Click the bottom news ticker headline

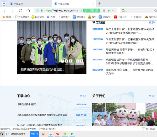(x=28, y=129)
